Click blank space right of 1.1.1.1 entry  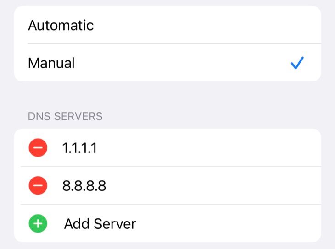click(x=207, y=148)
